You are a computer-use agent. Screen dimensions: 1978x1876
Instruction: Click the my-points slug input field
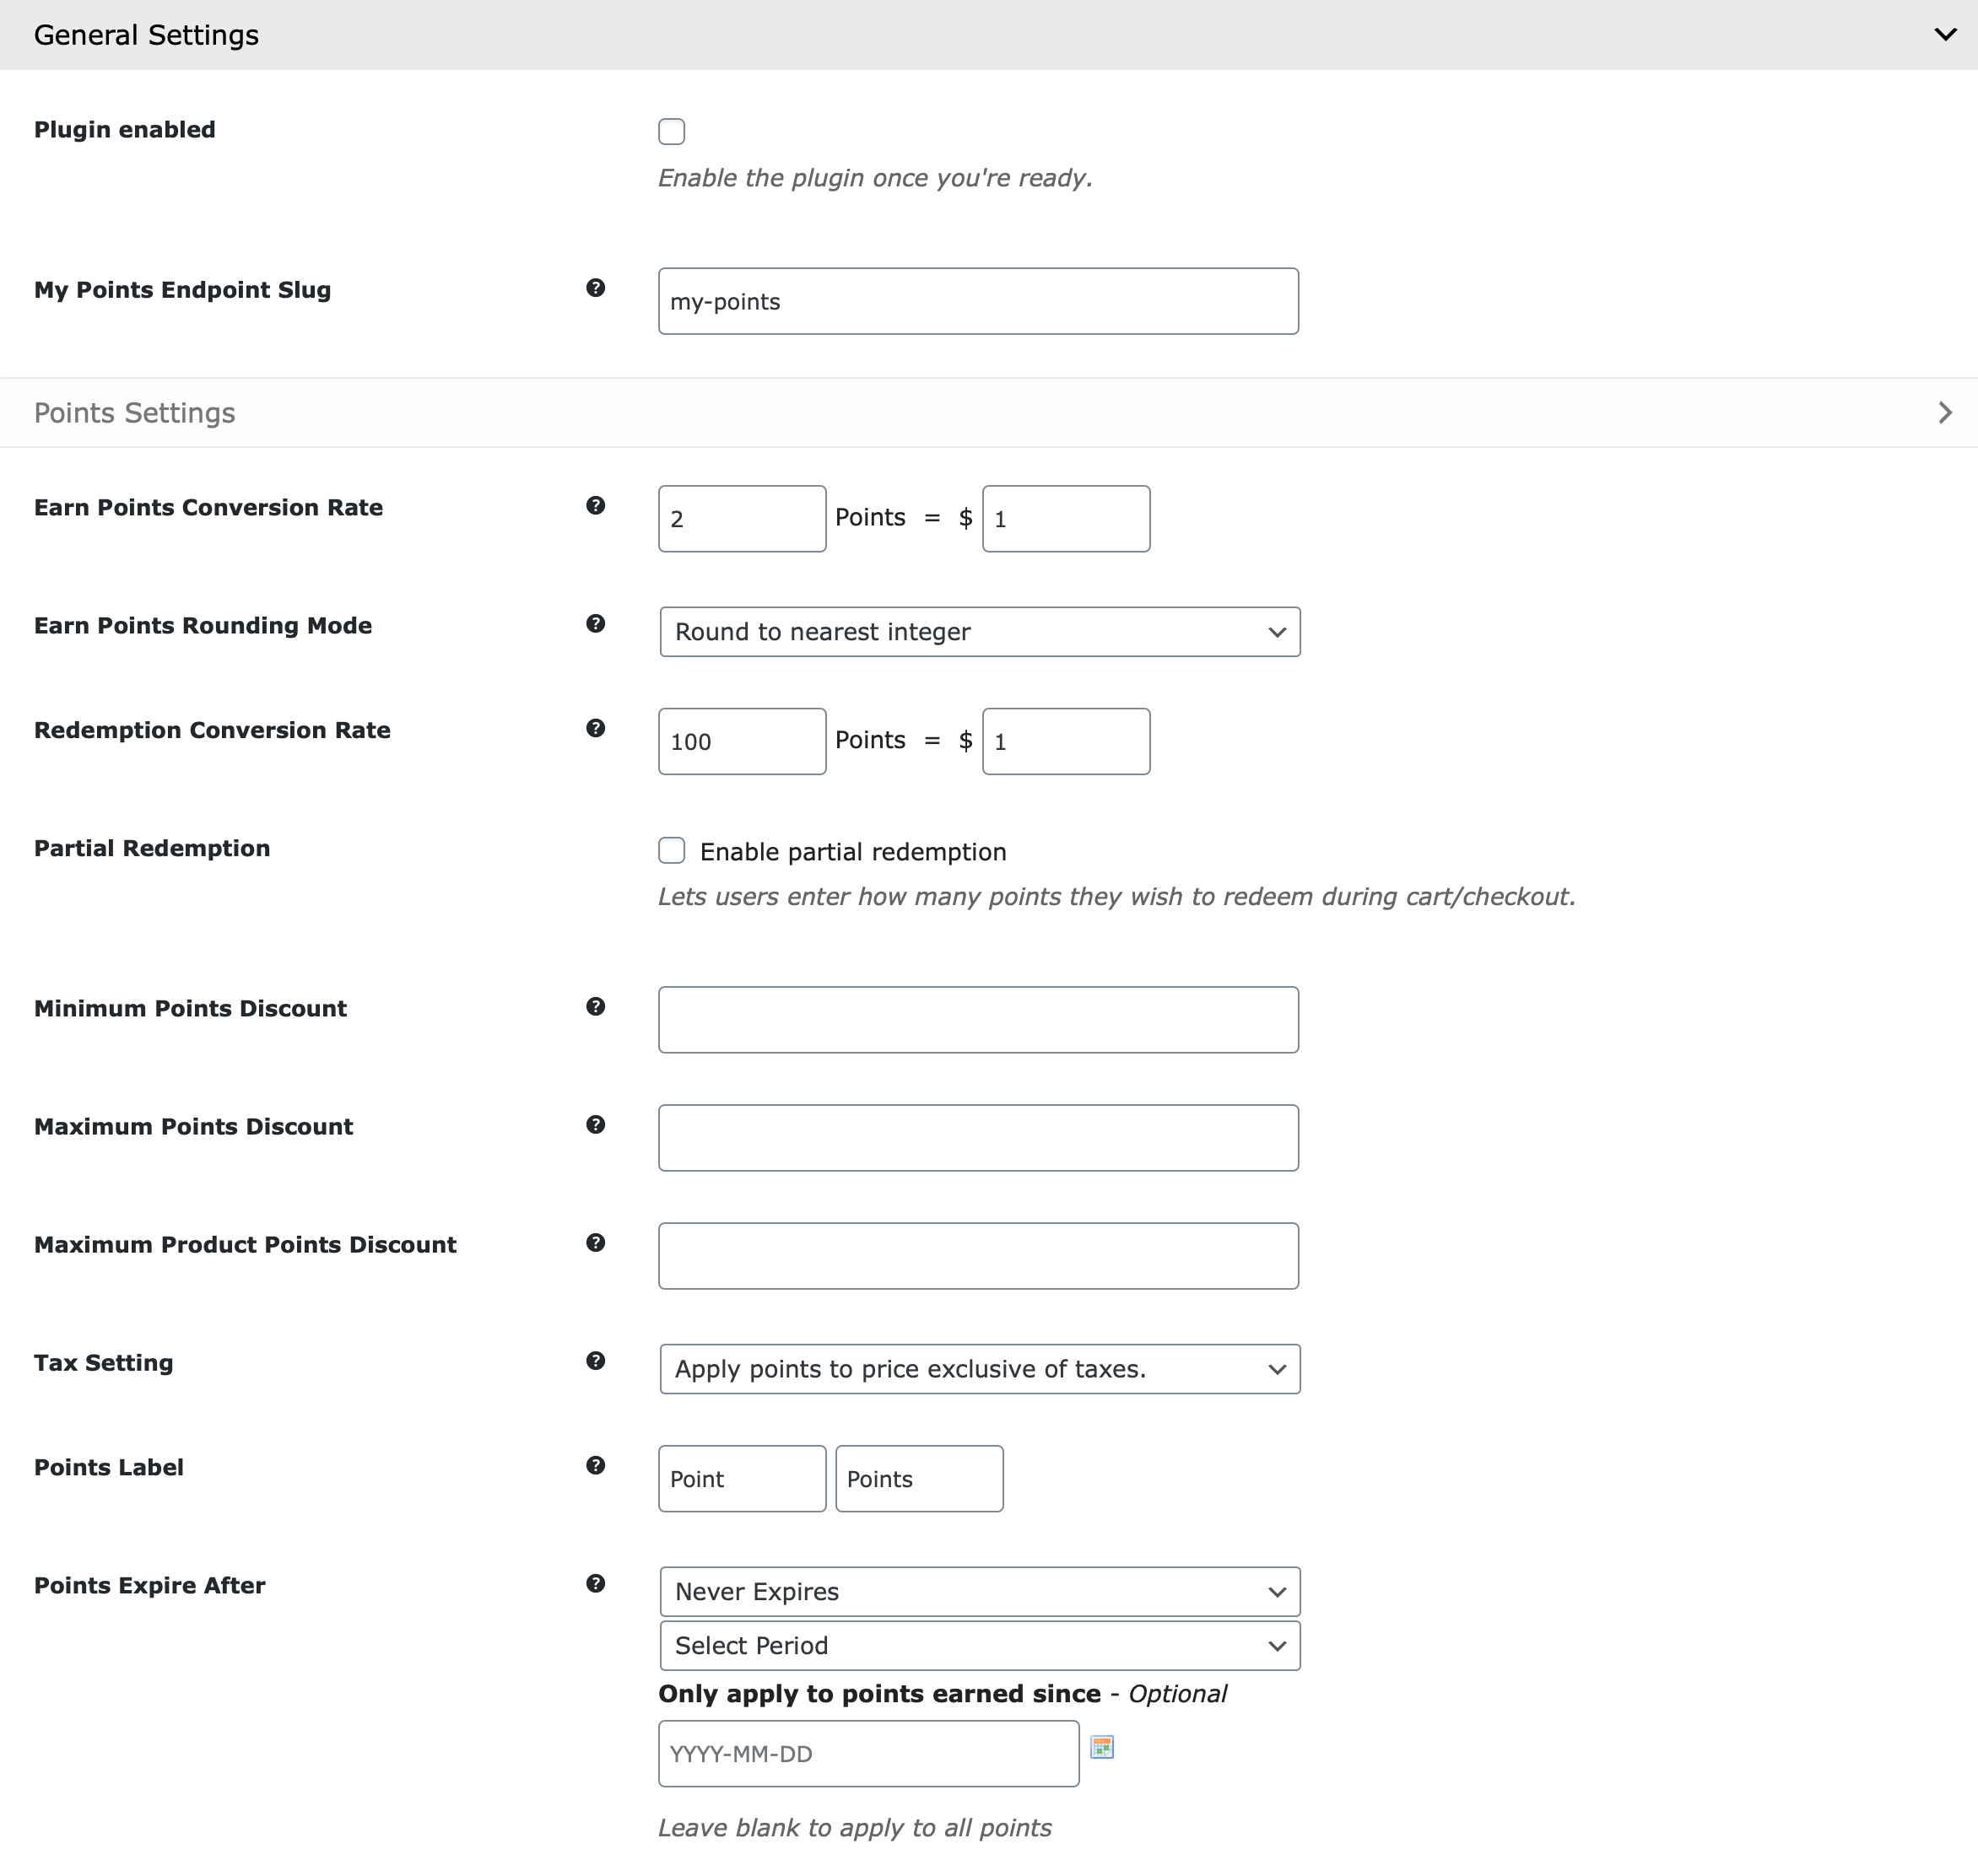[977, 301]
